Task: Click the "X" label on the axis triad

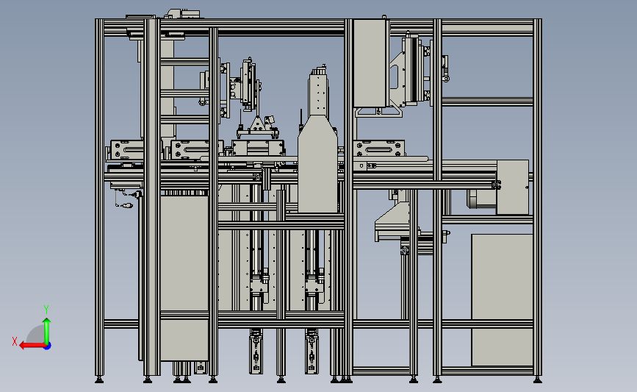Action: pos(15,341)
